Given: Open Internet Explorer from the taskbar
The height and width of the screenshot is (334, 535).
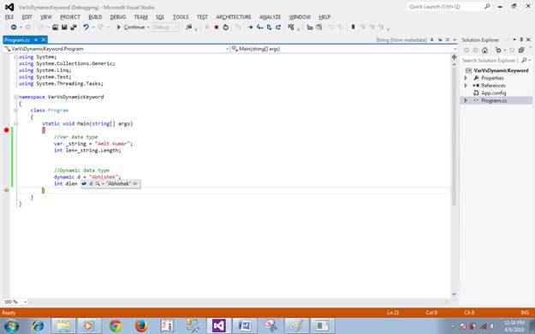Looking at the screenshot, I should 38,325.
